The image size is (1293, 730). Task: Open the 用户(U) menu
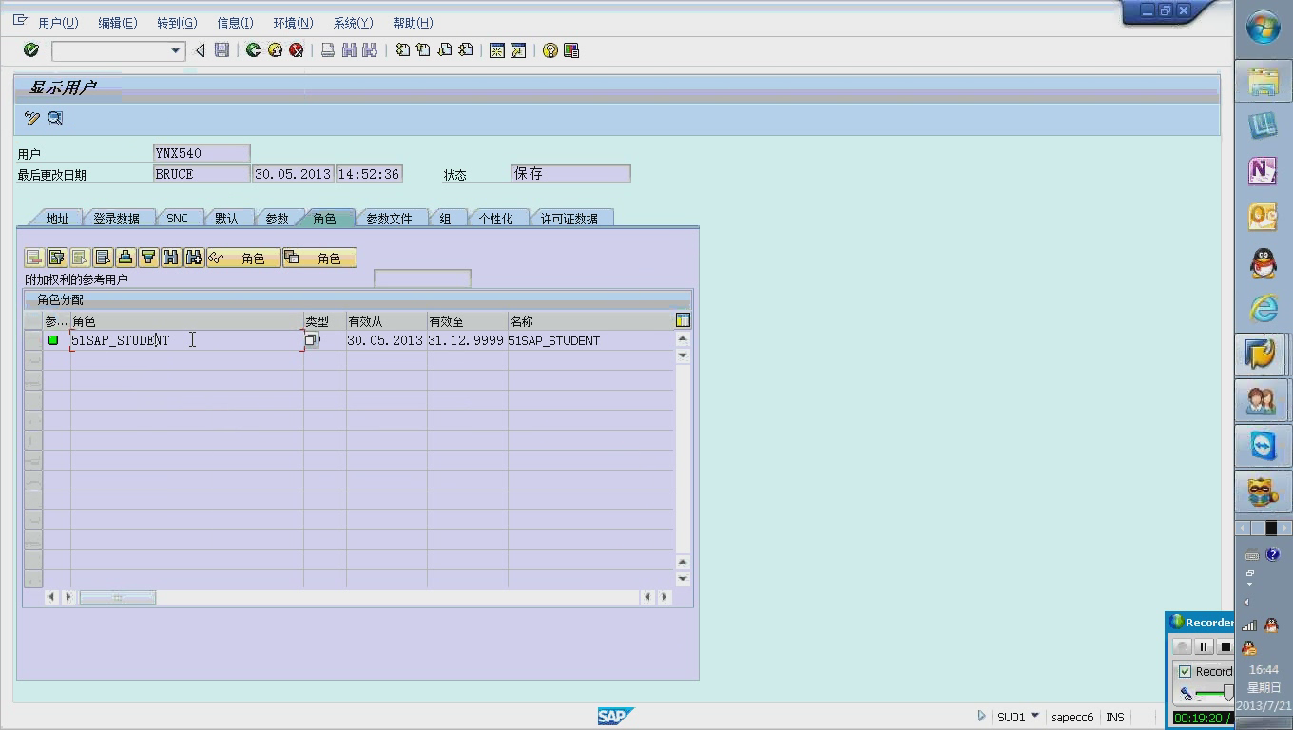tap(58, 23)
